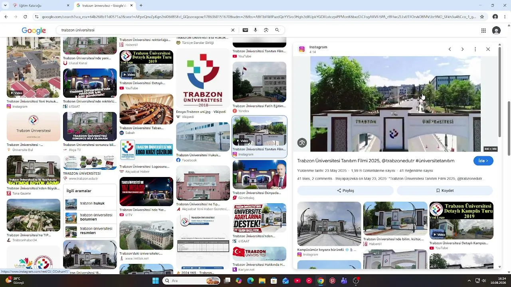
Task: Open the 'Eğitimde Büyük Adım' Taka Gazete image
Action: tap(34, 170)
